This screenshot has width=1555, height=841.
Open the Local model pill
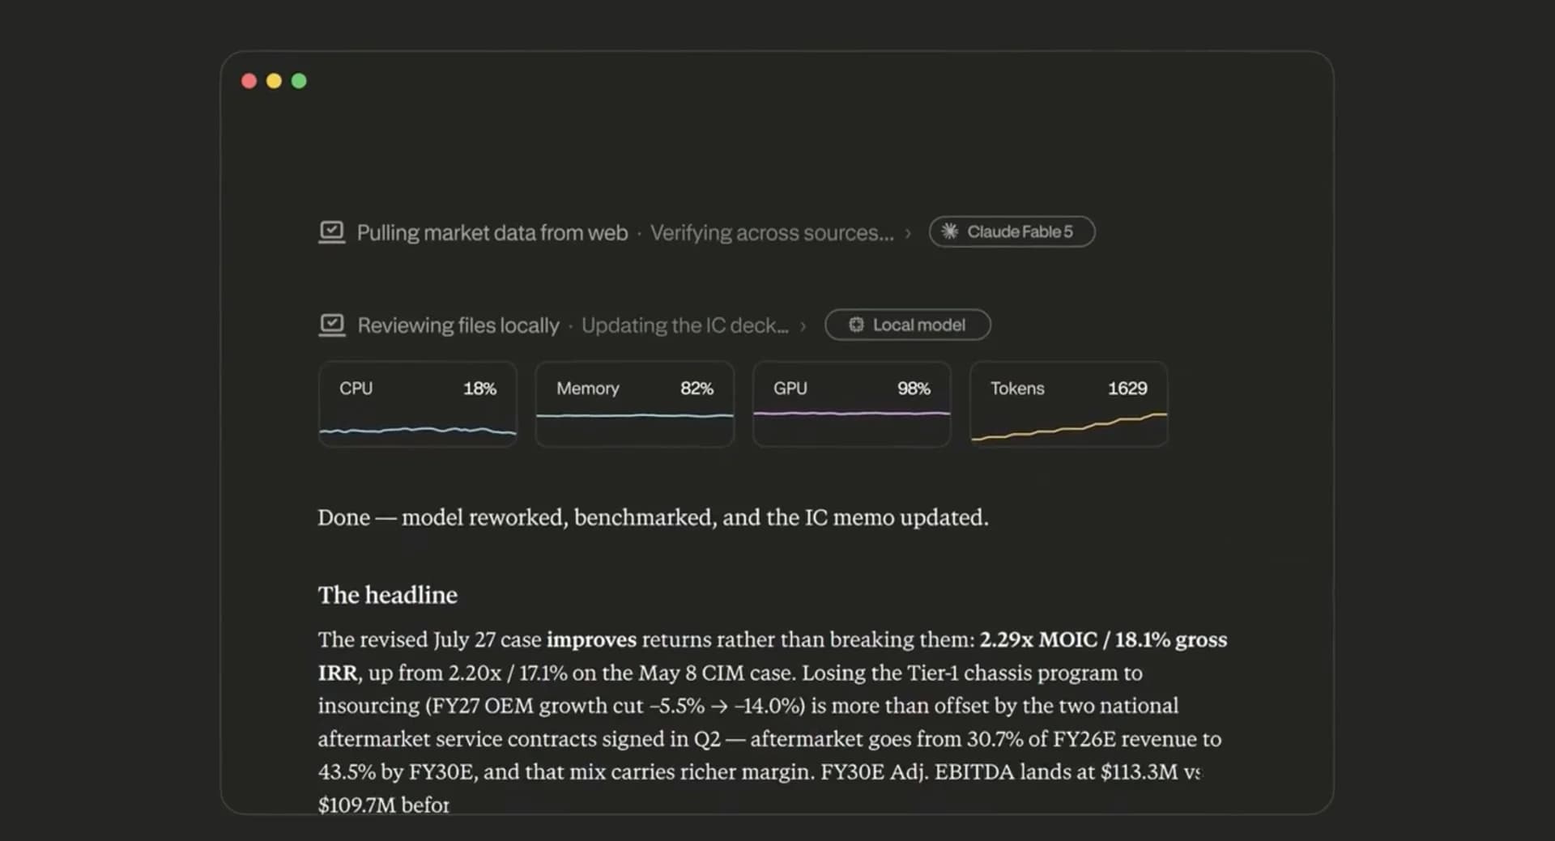pyautogui.click(x=907, y=325)
